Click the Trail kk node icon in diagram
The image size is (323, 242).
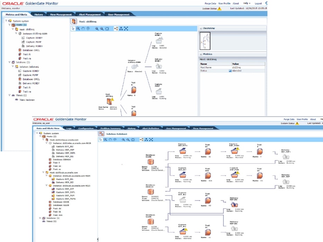tap(208, 151)
